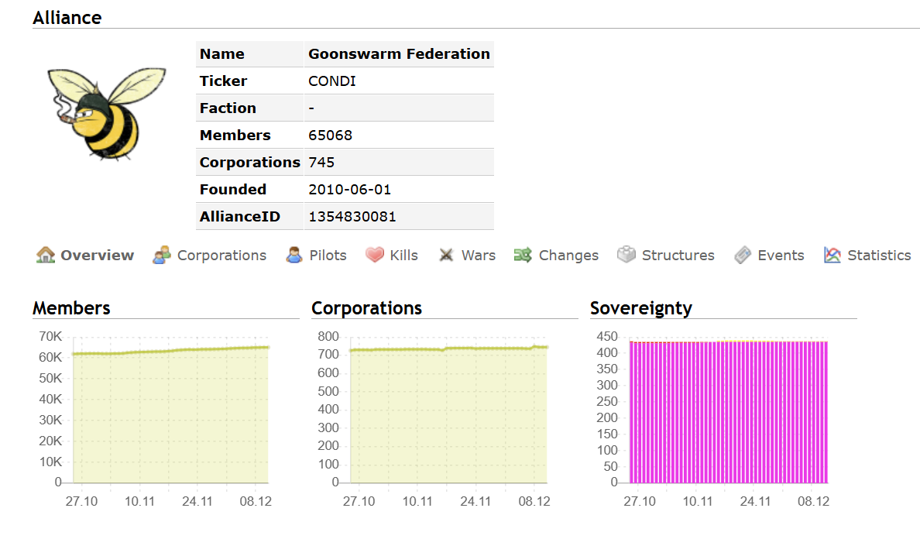Click the Statistics chart icon
Image resolution: width=920 pixels, height=539 pixels.
(832, 255)
